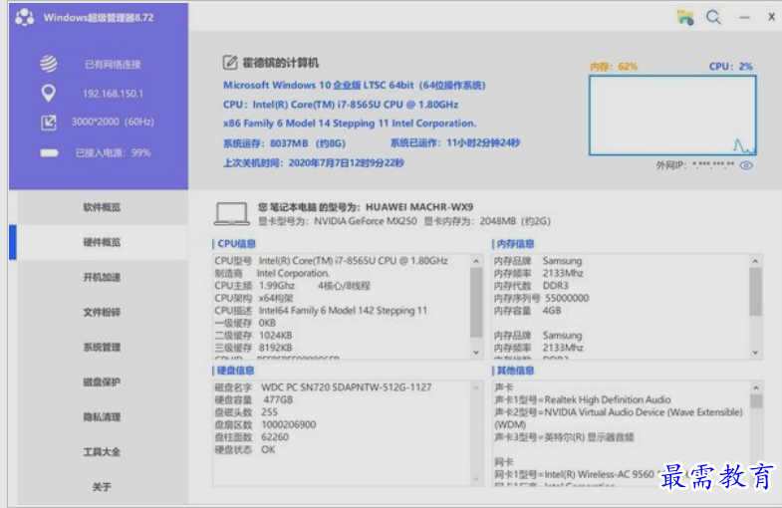The image size is (782, 508).
Task: Click 内存序列号 55000000 row
Action: 541,298
